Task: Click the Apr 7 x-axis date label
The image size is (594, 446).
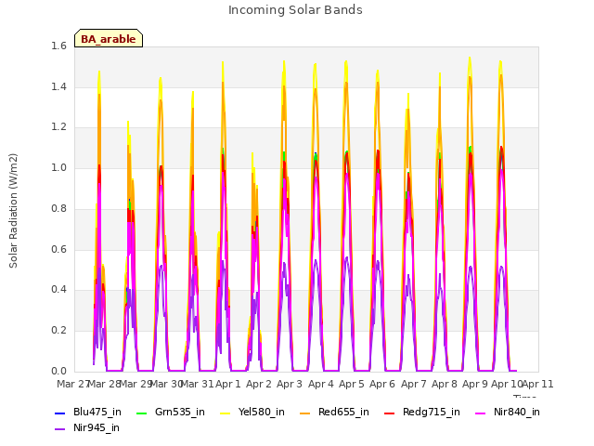Action: (x=414, y=384)
